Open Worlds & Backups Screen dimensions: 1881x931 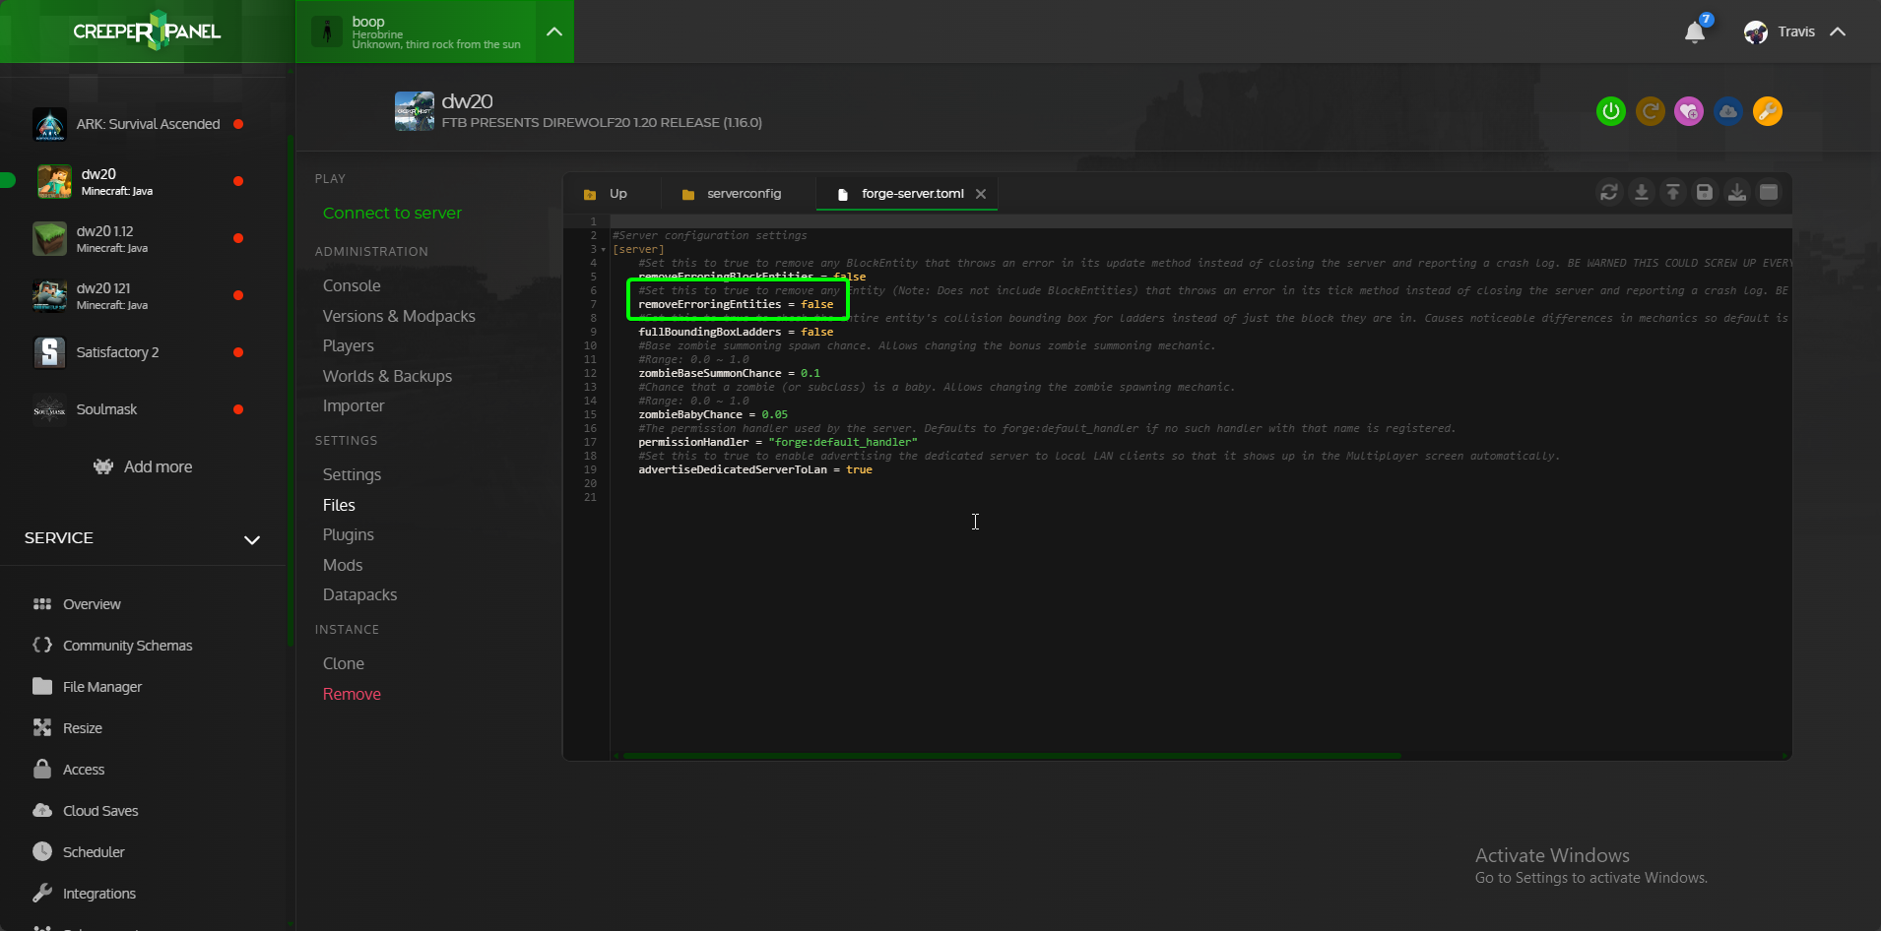(x=387, y=376)
